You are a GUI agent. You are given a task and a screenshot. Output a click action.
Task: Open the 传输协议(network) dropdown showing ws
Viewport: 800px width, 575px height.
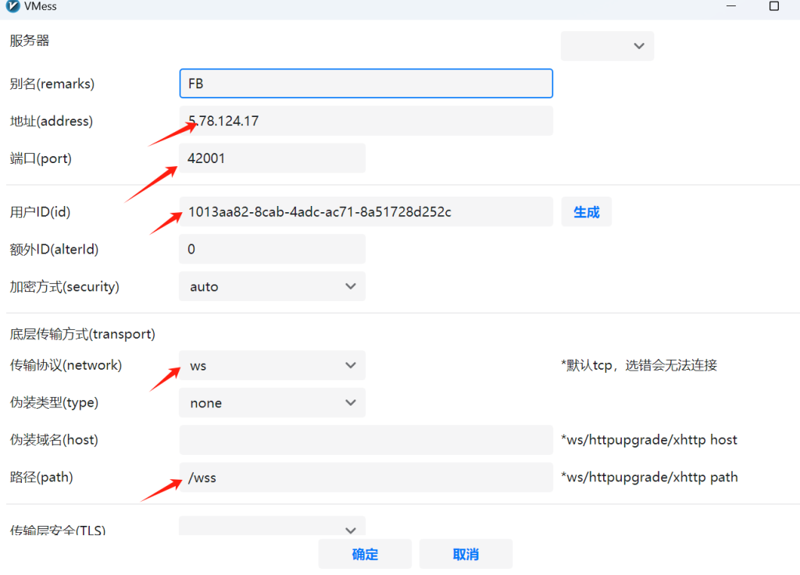point(272,365)
